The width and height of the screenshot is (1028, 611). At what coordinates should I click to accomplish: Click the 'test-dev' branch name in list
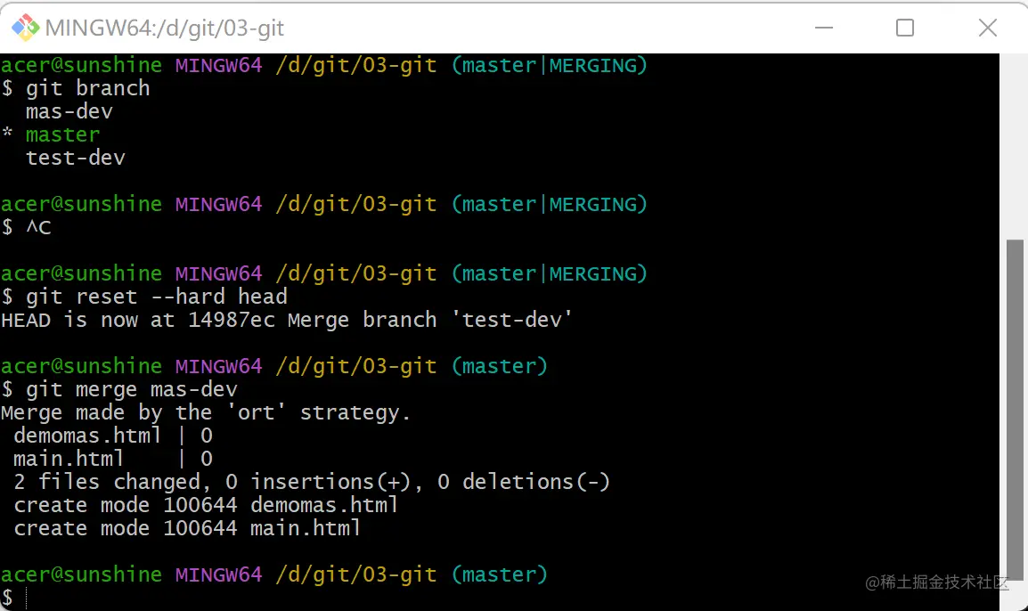click(x=76, y=158)
